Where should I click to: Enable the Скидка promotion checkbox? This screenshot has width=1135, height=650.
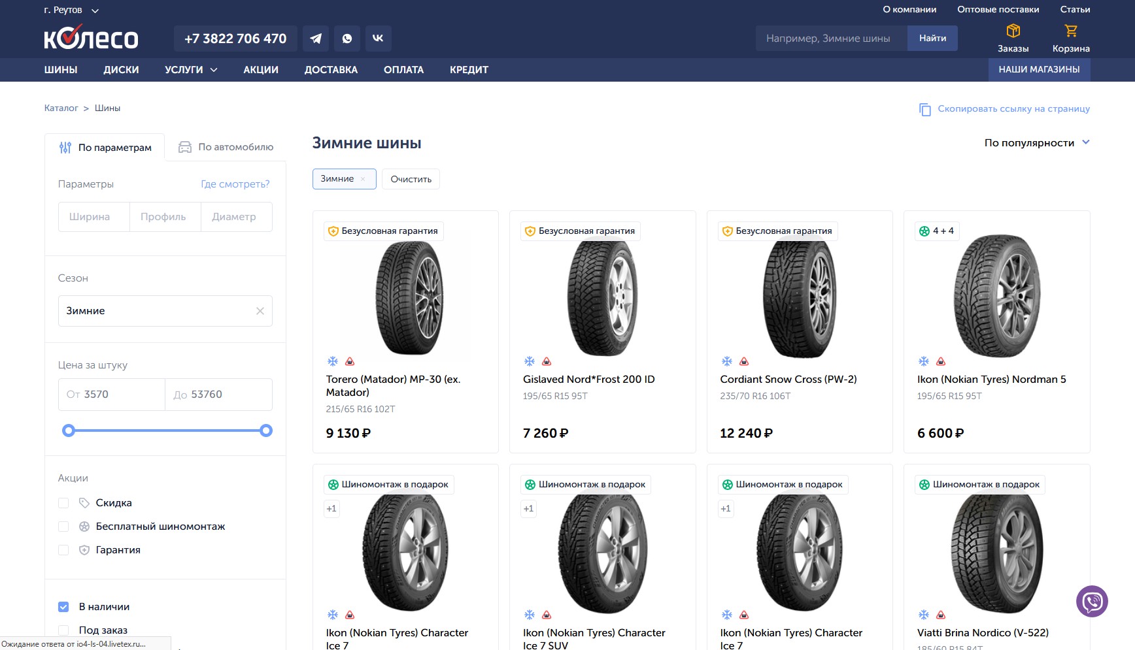[x=63, y=503]
